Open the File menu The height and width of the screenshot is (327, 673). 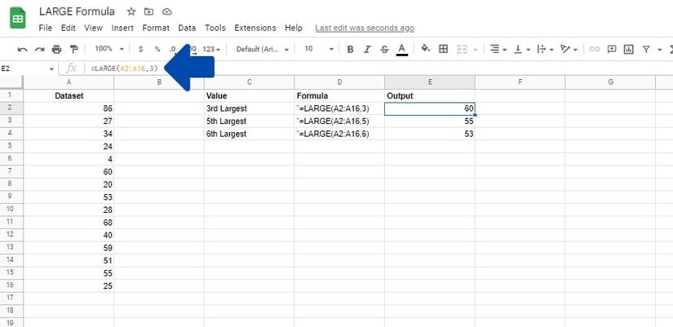point(45,28)
